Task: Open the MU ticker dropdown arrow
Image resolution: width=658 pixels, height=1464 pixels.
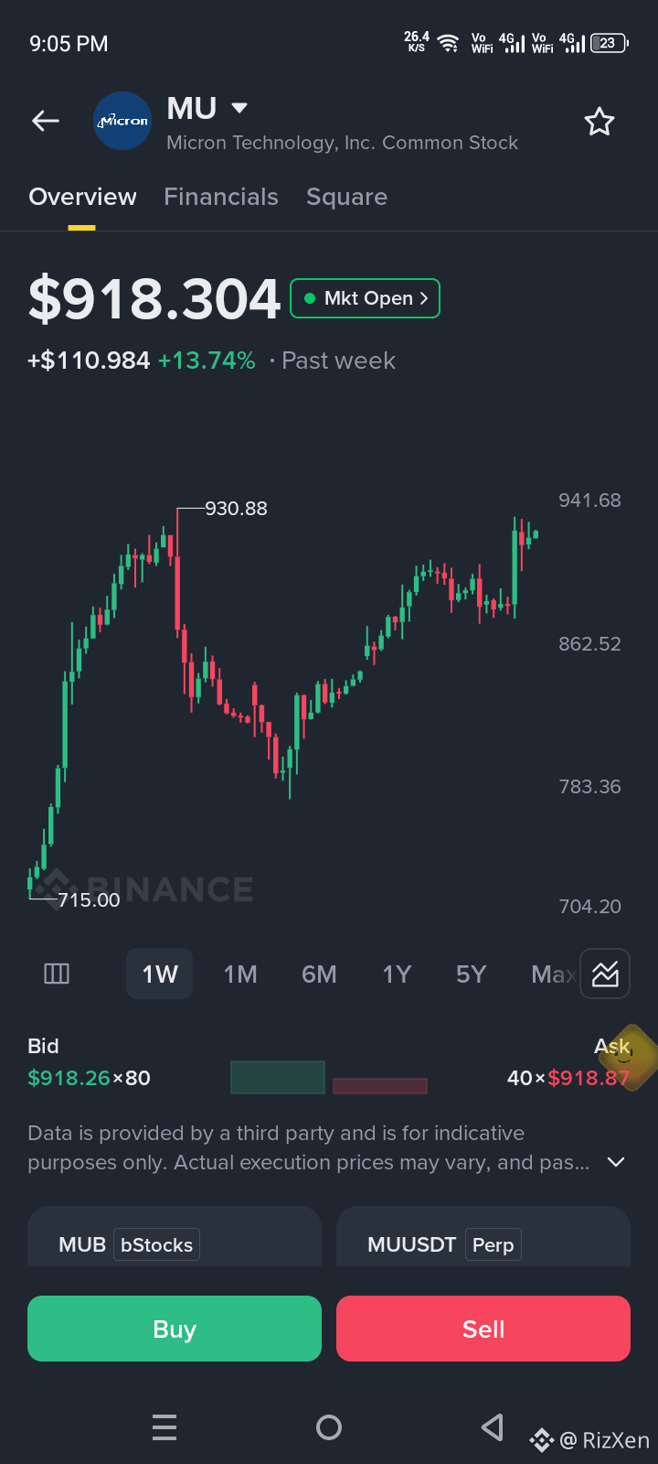Action: [x=239, y=108]
